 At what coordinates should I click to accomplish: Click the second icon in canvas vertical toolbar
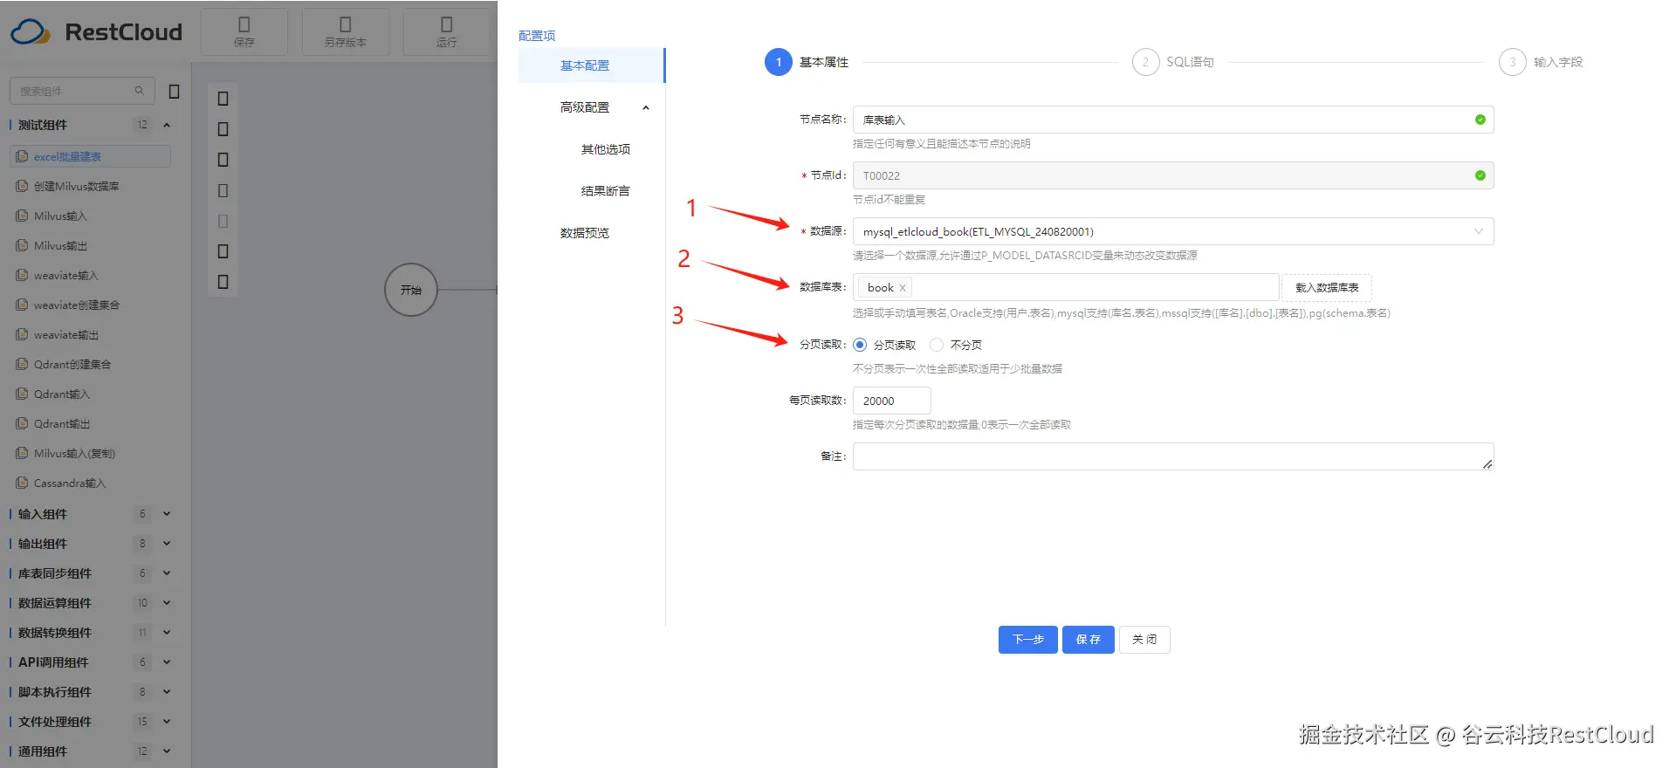[x=223, y=129]
